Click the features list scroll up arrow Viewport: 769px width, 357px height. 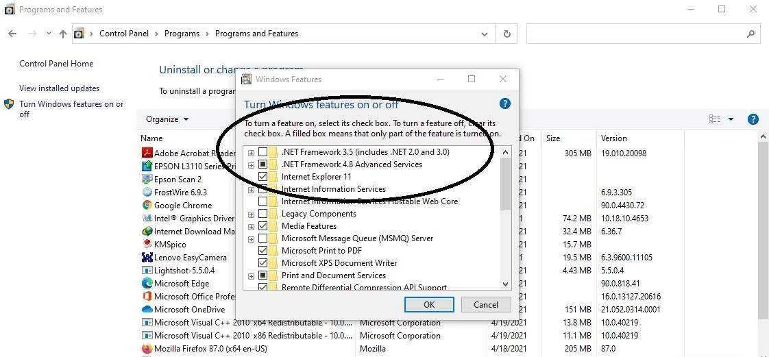point(506,152)
